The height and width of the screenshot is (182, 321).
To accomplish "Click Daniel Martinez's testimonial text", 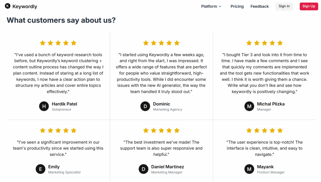I will (161, 148).
